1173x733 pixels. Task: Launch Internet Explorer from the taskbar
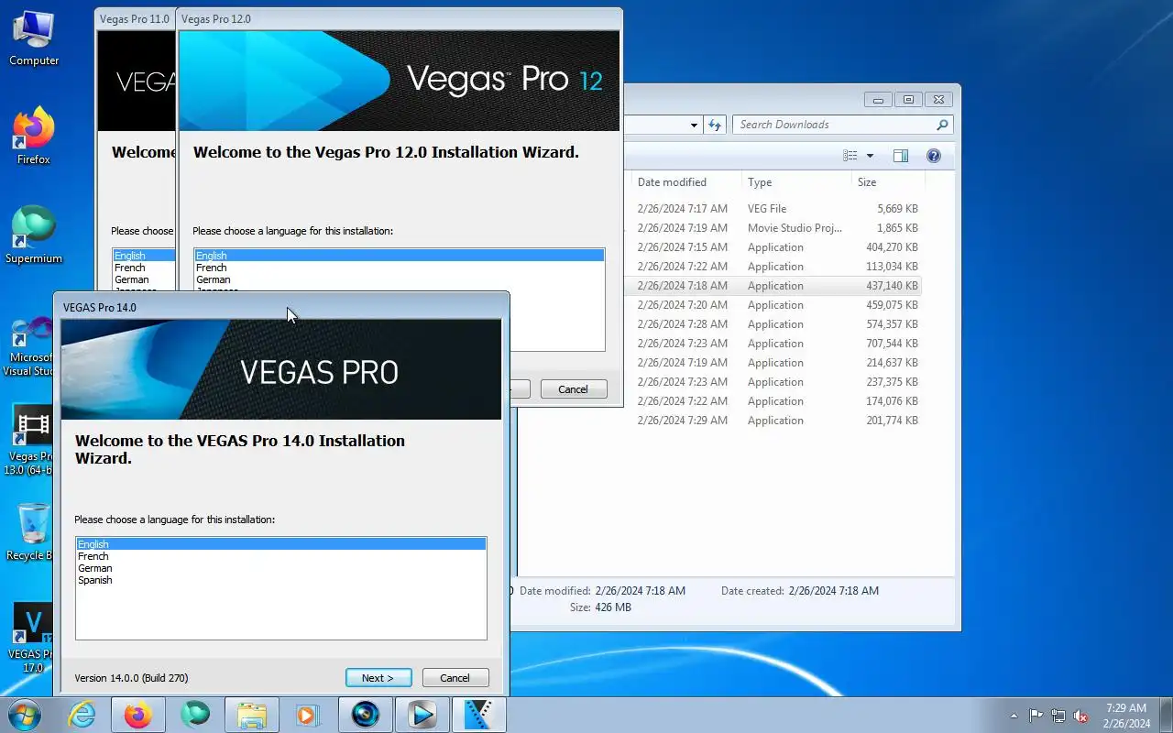pyautogui.click(x=82, y=715)
